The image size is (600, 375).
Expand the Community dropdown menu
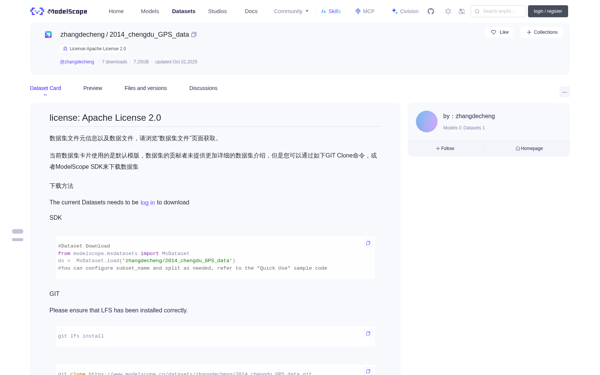(291, 11)
